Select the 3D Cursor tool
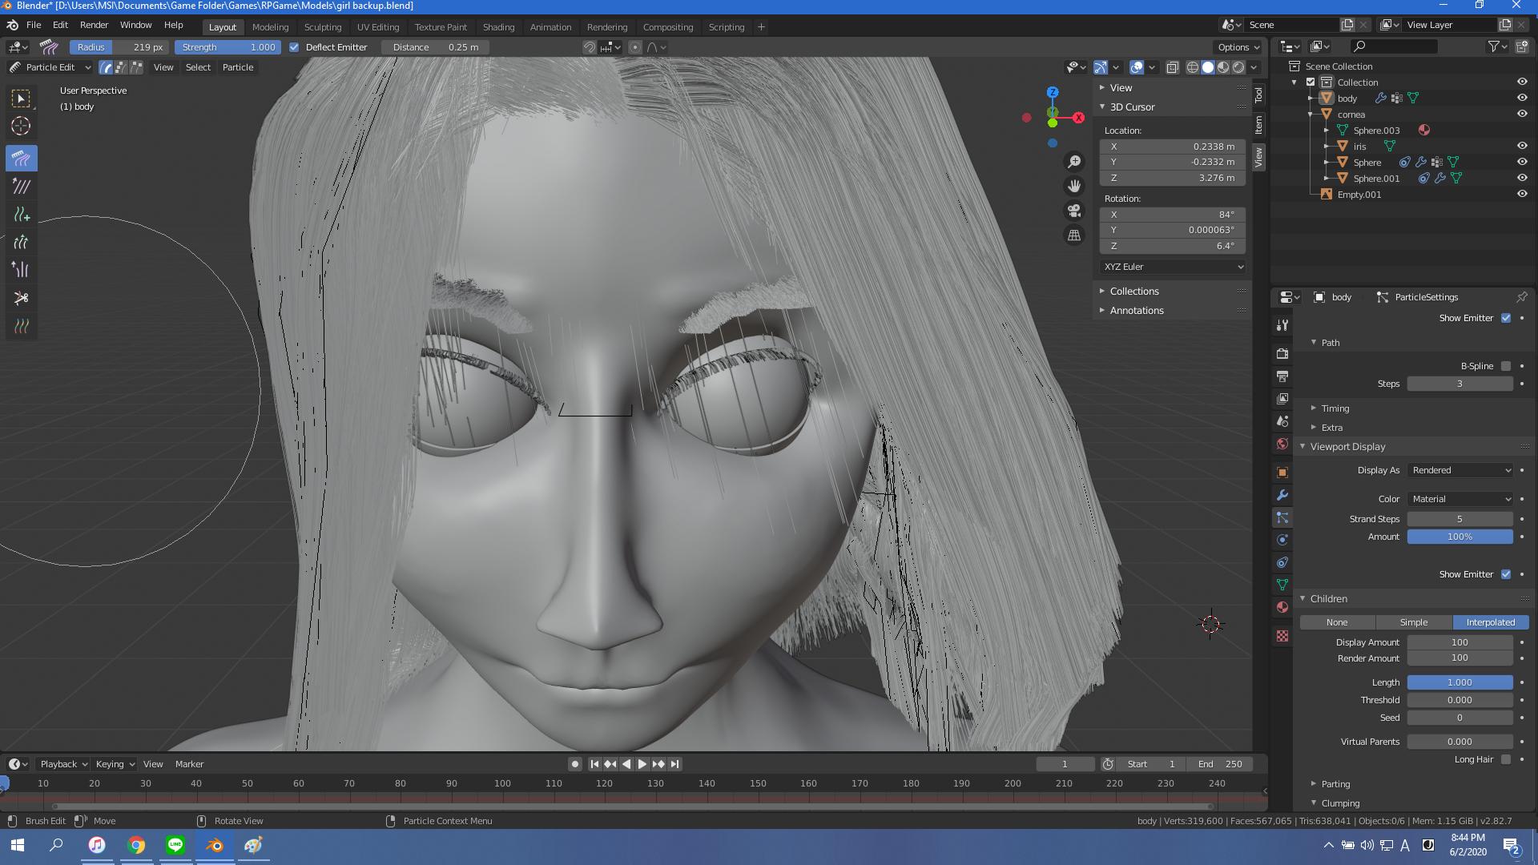 click(22, 127)
